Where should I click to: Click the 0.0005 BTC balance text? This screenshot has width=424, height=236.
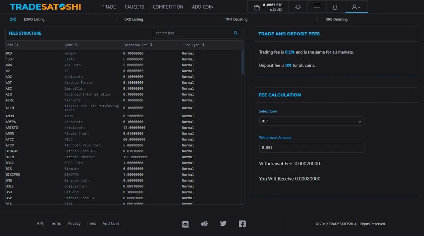point(273,5)
